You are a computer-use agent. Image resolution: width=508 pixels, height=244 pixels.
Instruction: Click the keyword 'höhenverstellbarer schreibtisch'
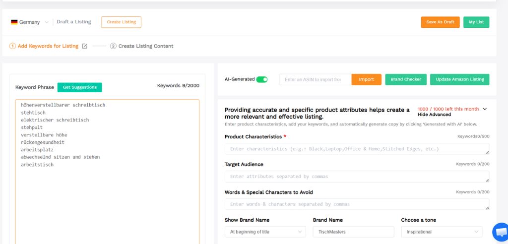click(63, 105)
